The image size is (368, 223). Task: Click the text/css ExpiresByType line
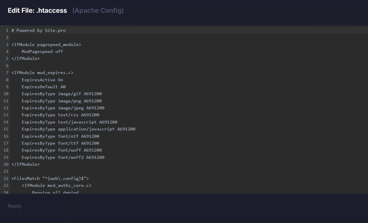coord(60,115)
